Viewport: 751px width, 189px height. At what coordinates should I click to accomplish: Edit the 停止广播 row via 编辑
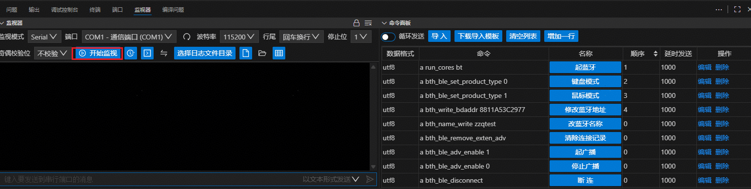[705, 166]
